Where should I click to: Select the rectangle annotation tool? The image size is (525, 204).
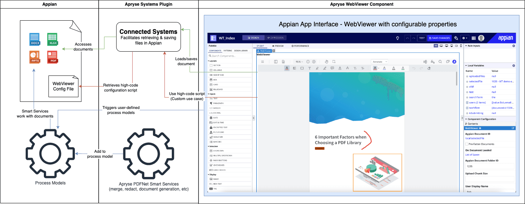(x=302, y=68)
